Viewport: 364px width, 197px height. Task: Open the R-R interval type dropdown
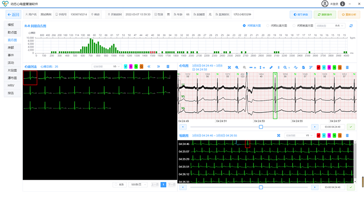tap(330, 26)
